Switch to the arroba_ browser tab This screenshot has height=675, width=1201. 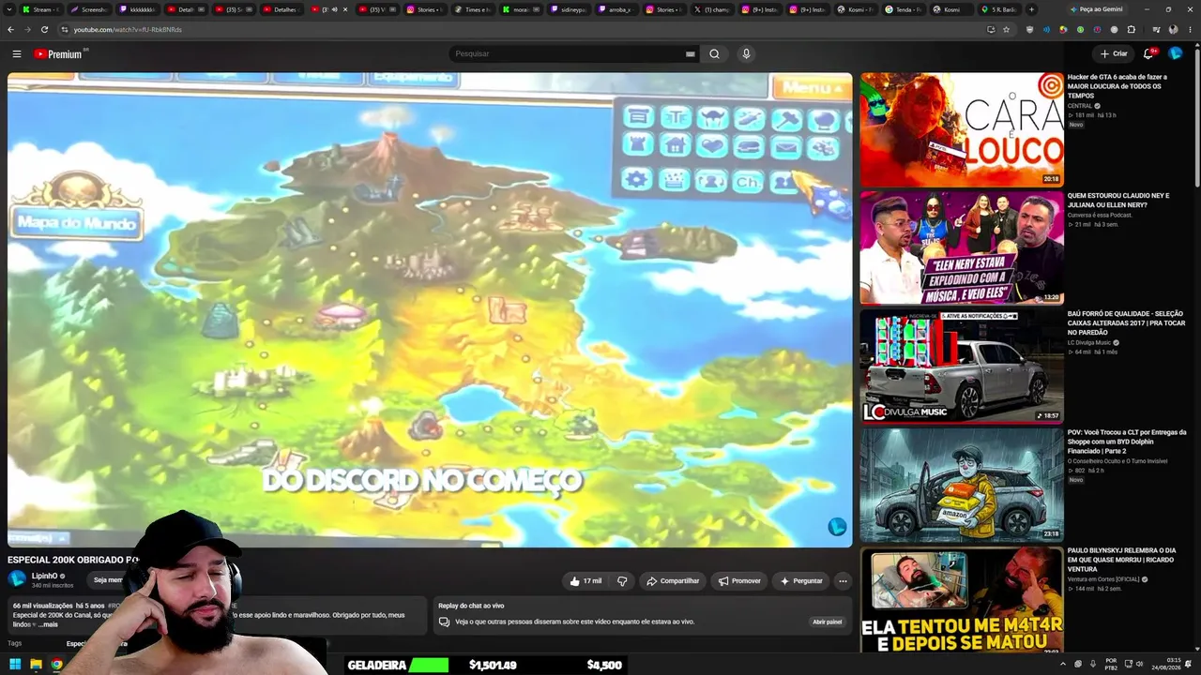pos(617,9)
